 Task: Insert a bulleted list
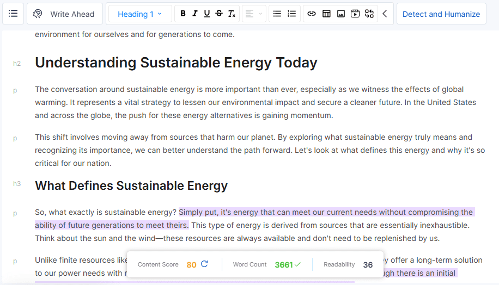click(277, 14)
